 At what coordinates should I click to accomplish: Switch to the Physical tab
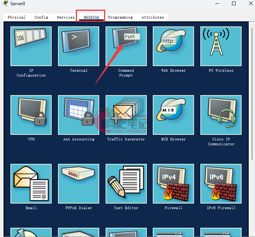(16, 17)
